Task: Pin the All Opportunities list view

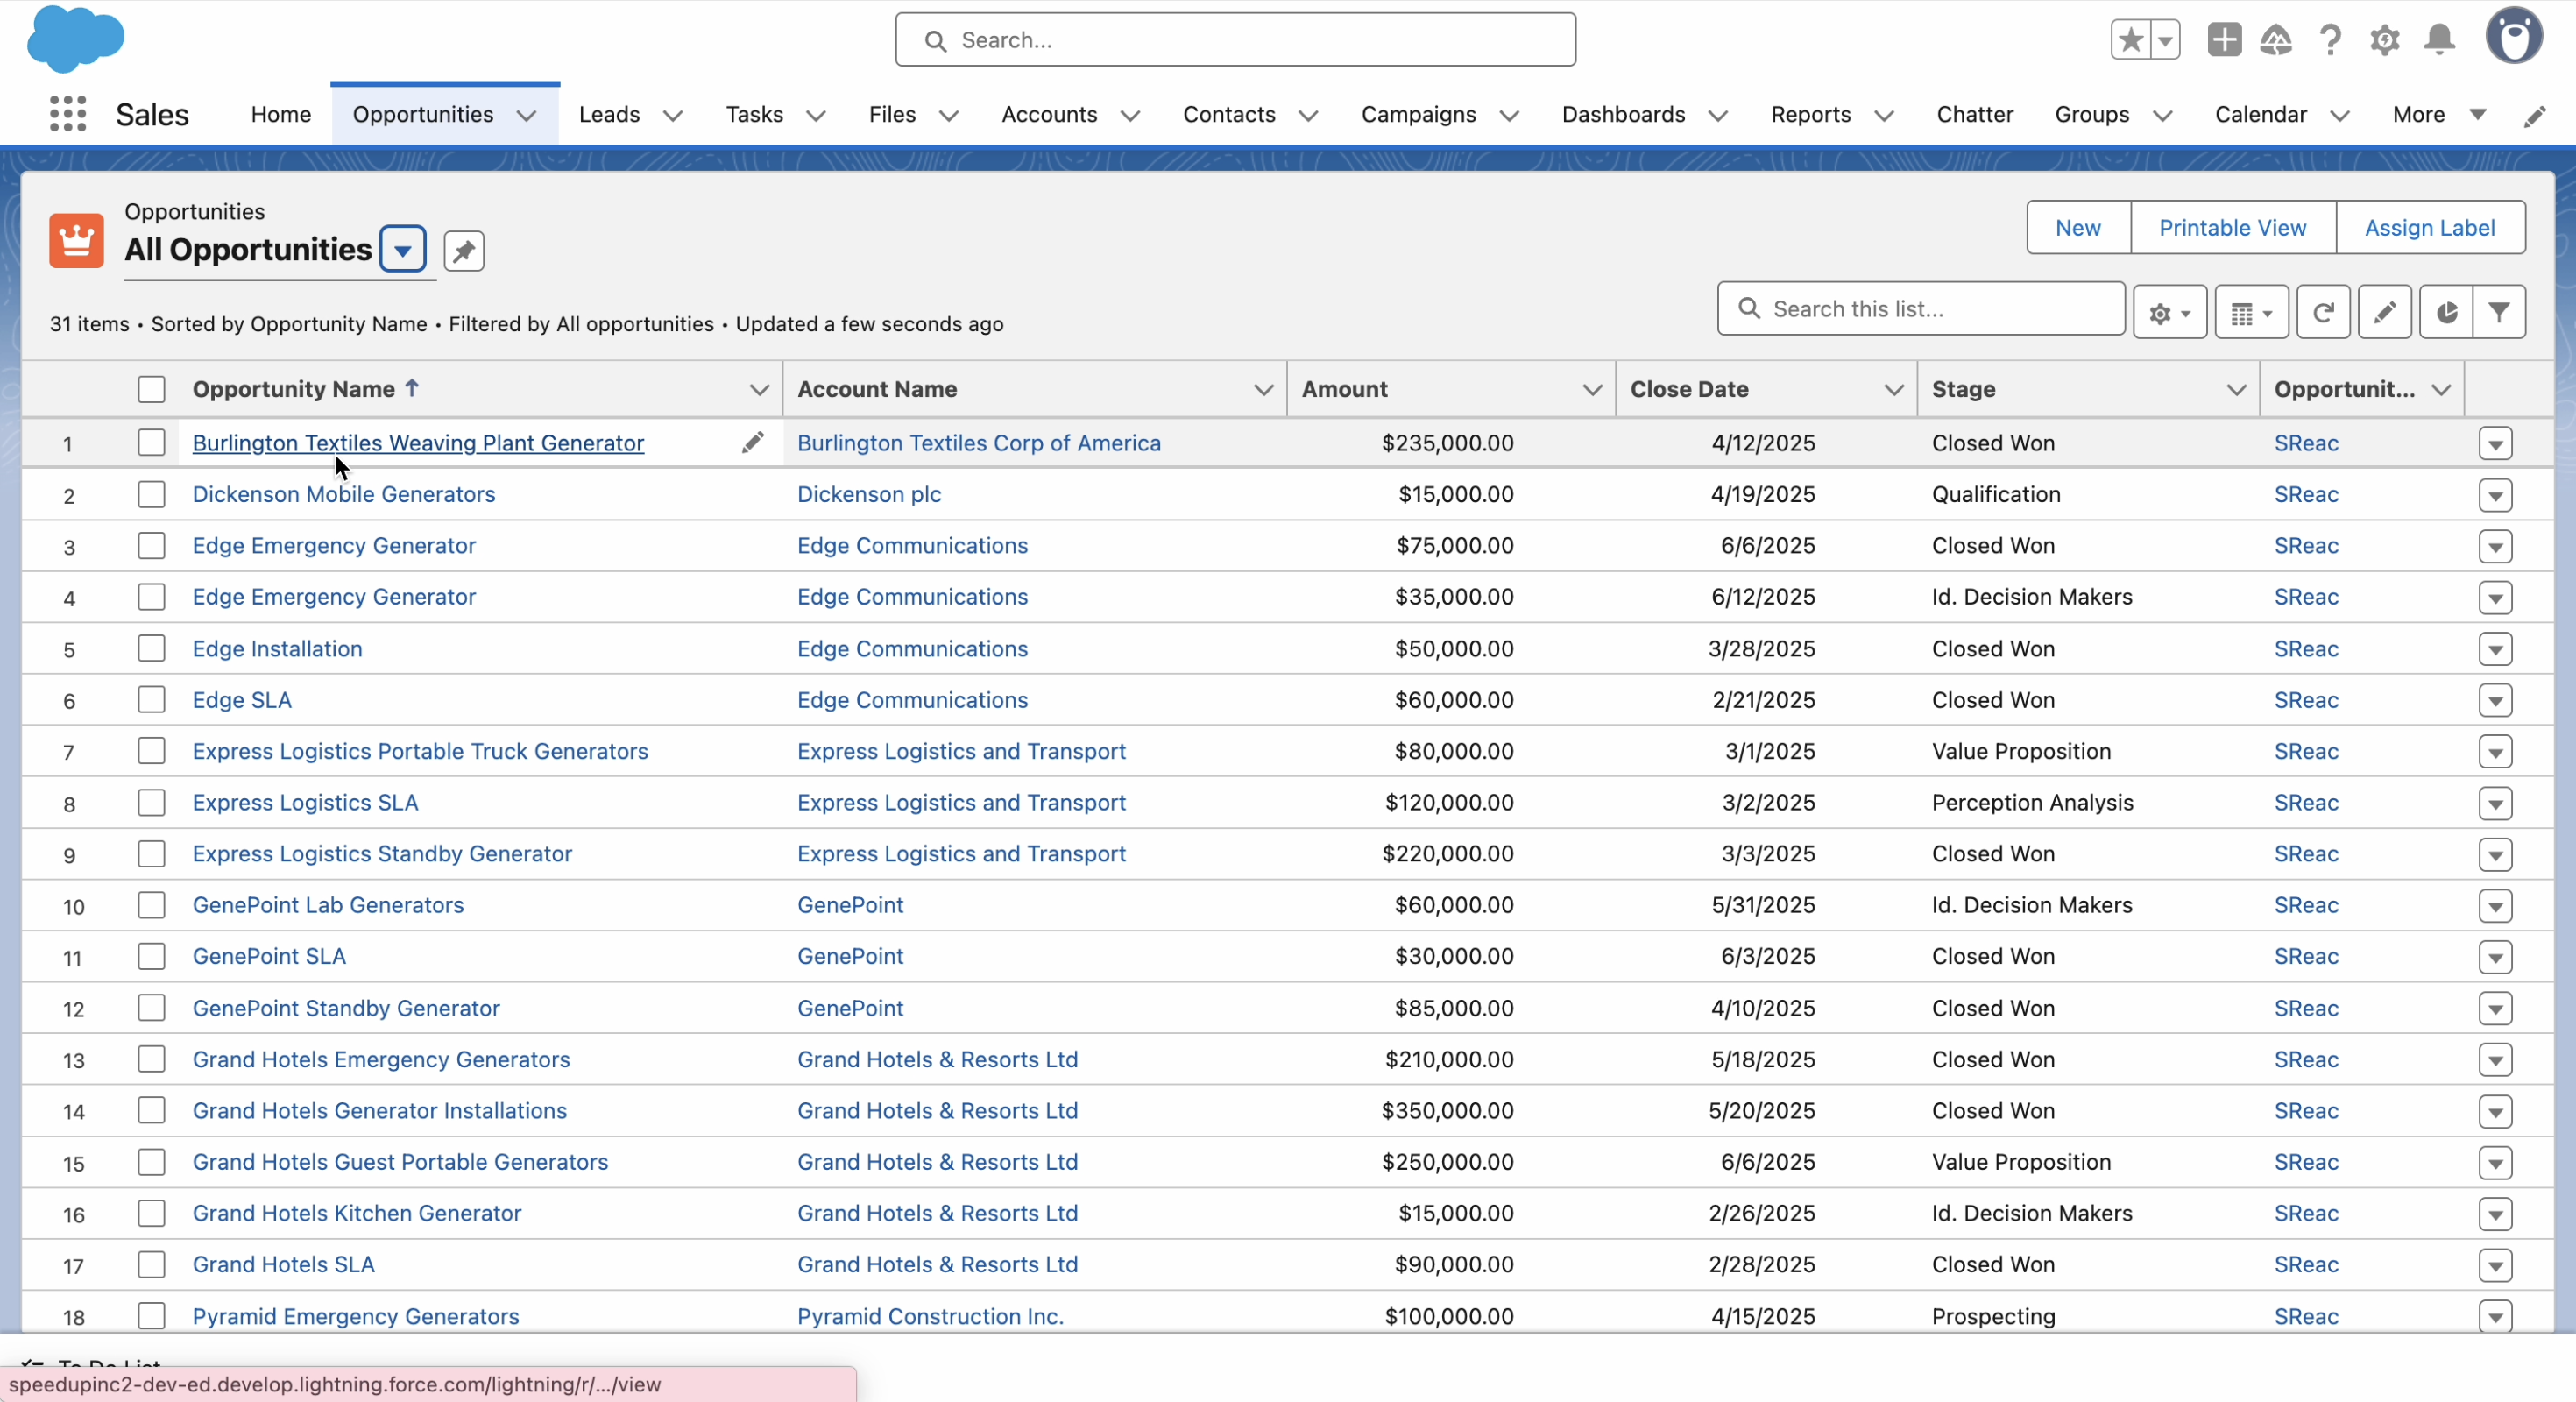Action: tap(463, 251)
